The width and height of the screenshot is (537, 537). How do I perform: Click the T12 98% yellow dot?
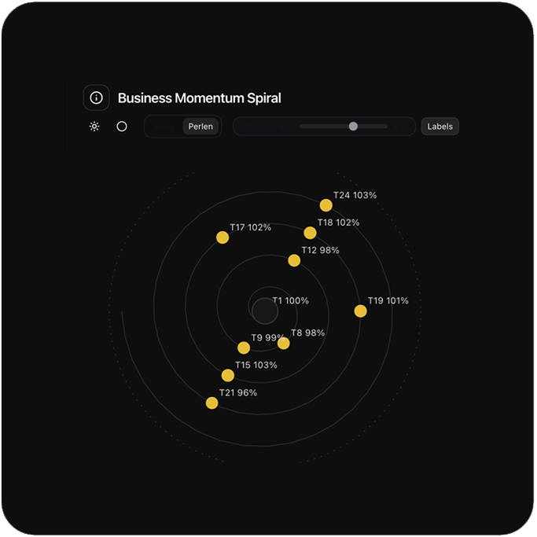[294, 260]
